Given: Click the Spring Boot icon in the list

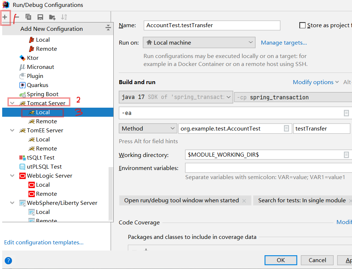Looking at the screenshot, I should pyautogui.click(x=22, y=94).
